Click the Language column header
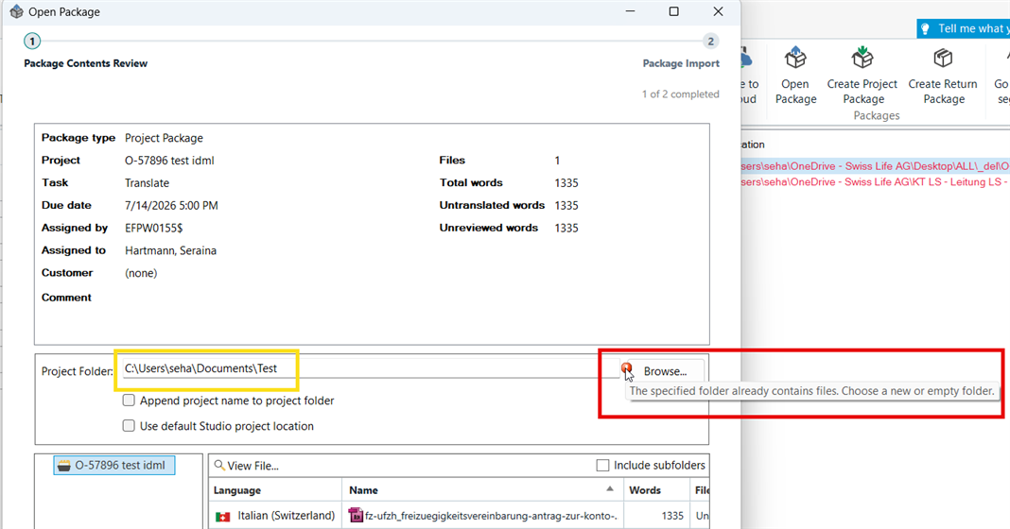This screenshot has width=1010, height=529. coord(275,490)
